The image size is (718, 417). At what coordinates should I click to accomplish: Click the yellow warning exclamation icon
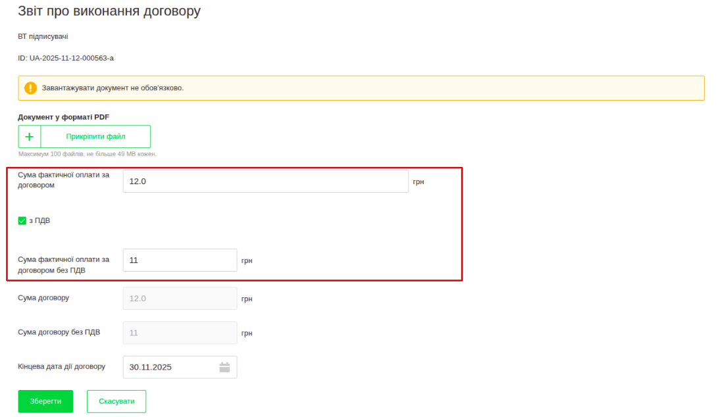[30, 88]
